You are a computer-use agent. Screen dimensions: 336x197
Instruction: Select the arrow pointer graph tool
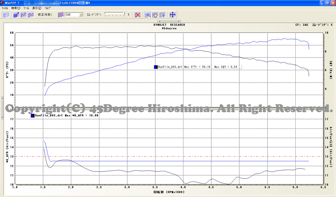coord(163,15)
